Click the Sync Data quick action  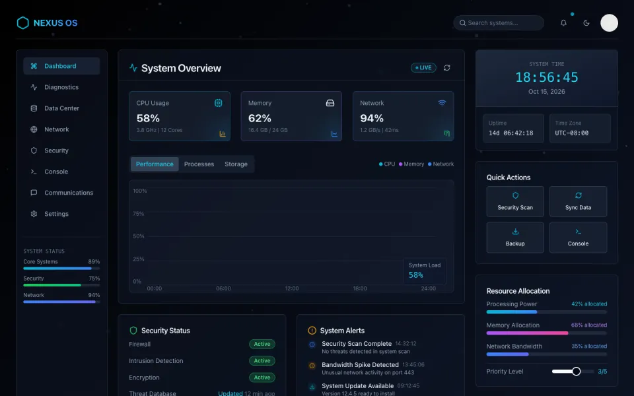click(579, 201)
